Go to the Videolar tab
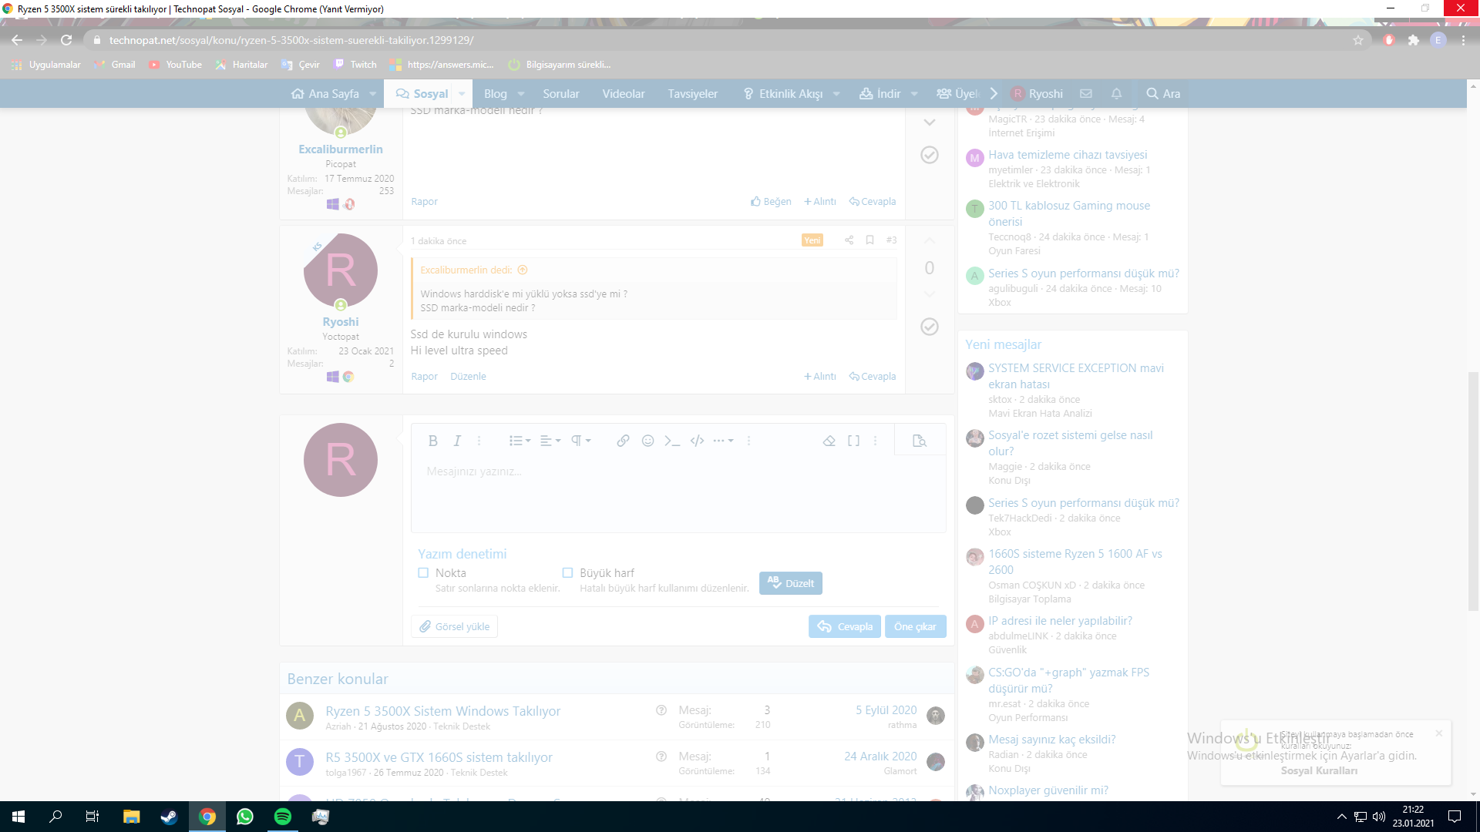 pyautogui.click(x=623, y=93)
